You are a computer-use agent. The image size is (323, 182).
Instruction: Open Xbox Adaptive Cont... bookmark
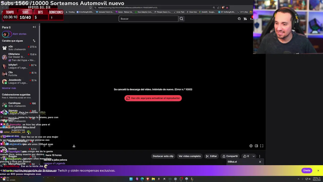tap(143, 12)
